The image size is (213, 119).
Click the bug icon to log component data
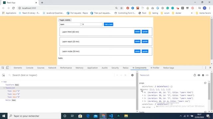(x=203, y=75)
